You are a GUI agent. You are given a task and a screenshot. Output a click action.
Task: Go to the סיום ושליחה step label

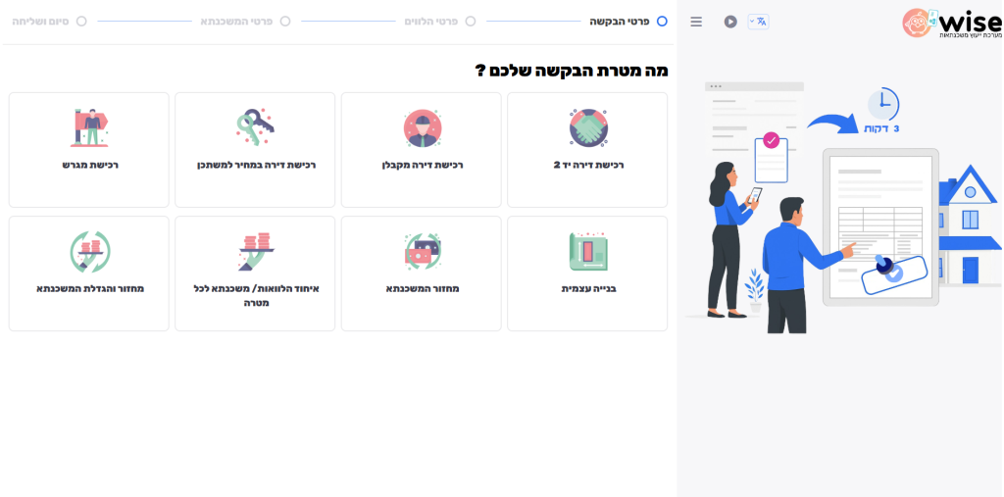(x=40, y=21)
